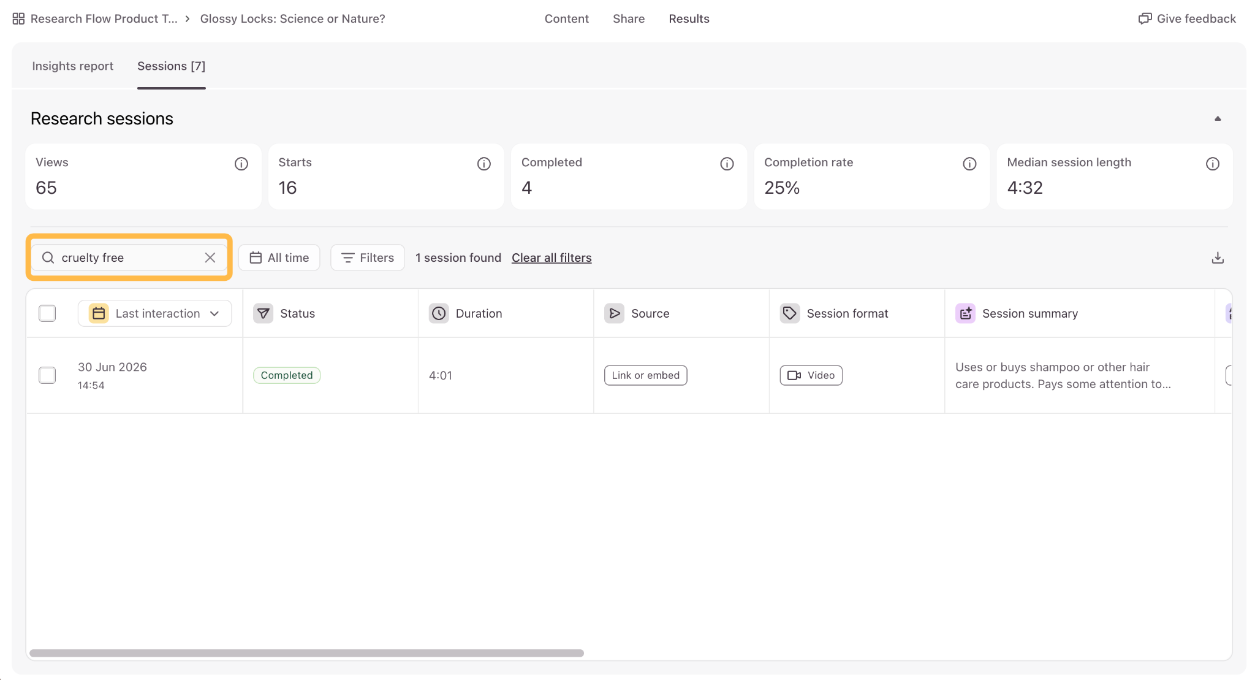Download sessions using the export icon
Image resolution: width=1255 pixels, height=680 pixels.
1218,258
